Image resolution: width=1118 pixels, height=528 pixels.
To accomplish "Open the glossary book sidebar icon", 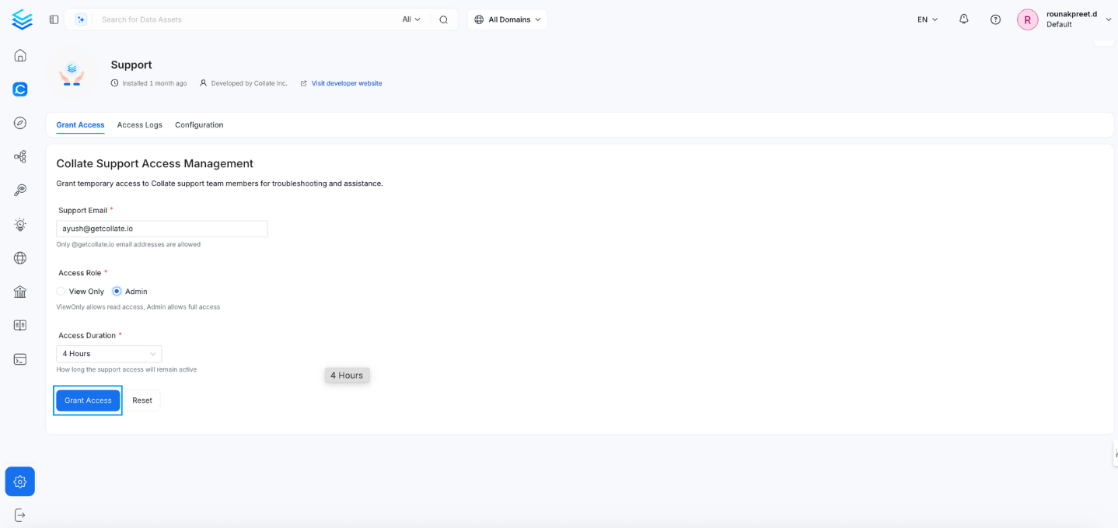I will [20, 325].
